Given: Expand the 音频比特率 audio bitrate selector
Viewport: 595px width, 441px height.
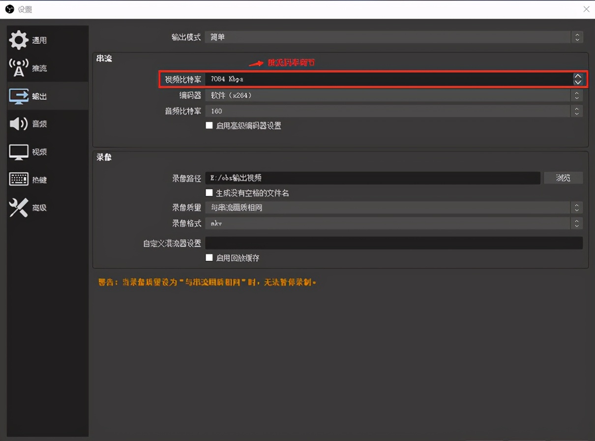Looking at the screenshot, I should (576, 111).
